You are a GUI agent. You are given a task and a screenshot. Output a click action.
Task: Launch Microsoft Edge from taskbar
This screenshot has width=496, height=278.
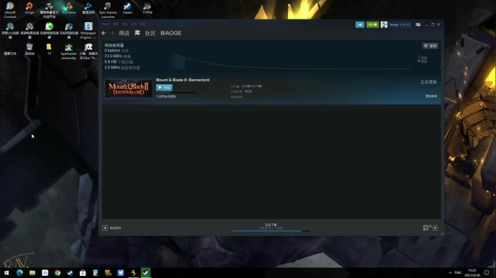click(19, 272)
